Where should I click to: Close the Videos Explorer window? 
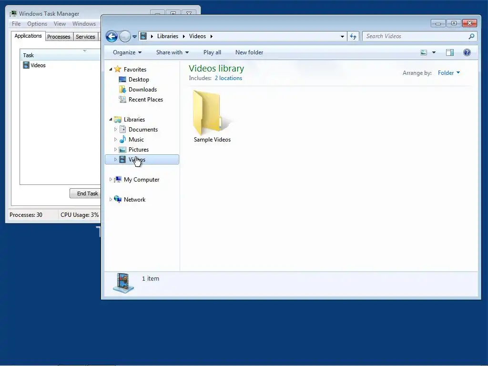pos(469,23)
